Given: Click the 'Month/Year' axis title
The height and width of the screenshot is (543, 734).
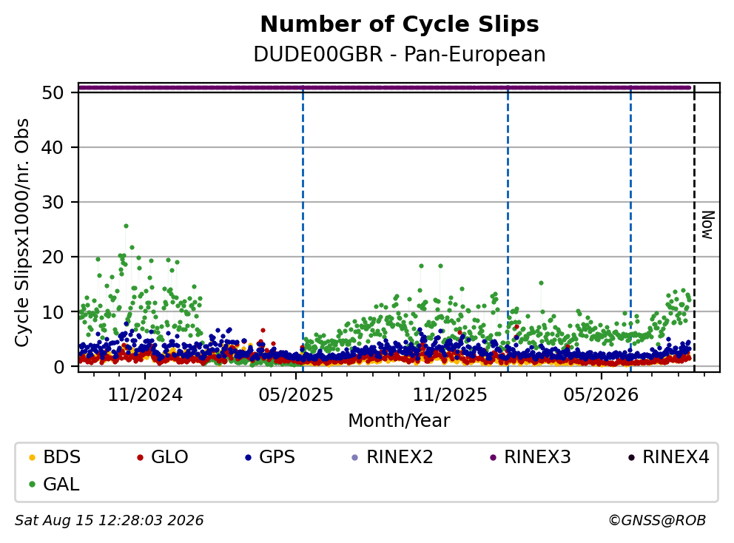Looking at the screenshot, I should pos(399,420).
